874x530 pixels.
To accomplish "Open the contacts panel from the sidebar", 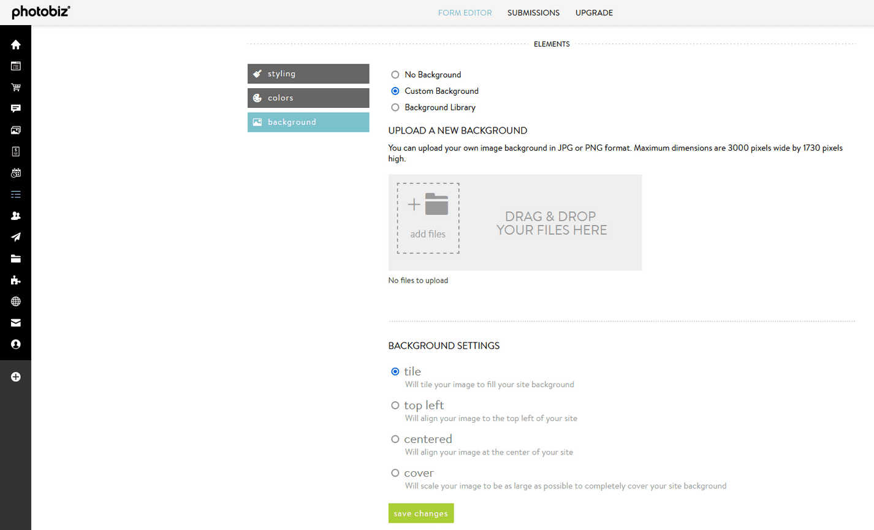I will [16, 216].
